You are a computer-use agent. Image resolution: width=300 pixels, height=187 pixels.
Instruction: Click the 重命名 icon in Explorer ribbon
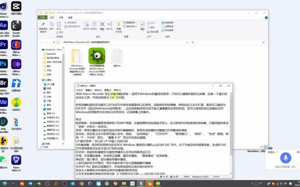coord(109,24)
